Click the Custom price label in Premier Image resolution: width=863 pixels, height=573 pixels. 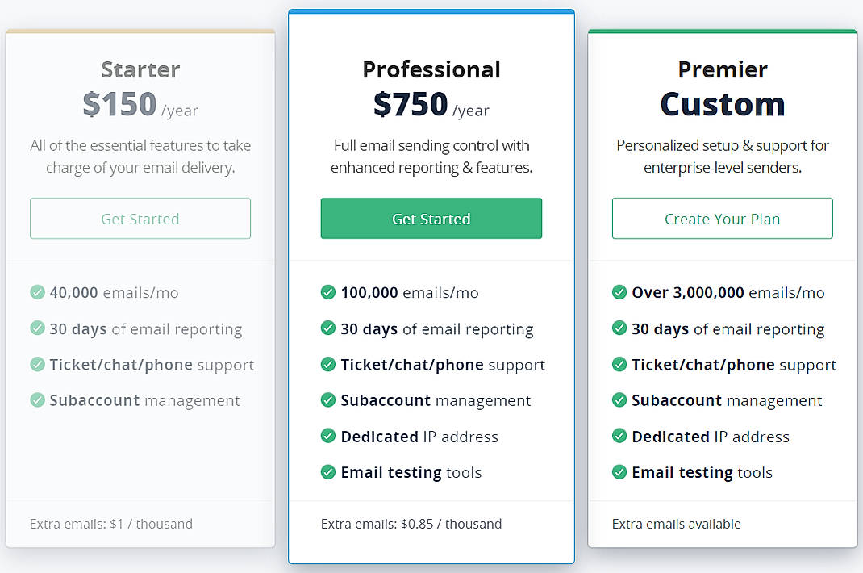click(722, 103)
